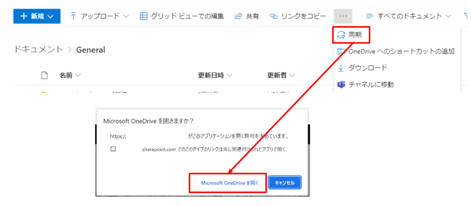
Task: Open the ドキュメント breadcrumb link
Action: (39, 50)
